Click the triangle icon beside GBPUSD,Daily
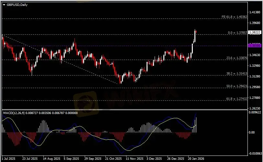The image size is (263, 162). point(4,4)
